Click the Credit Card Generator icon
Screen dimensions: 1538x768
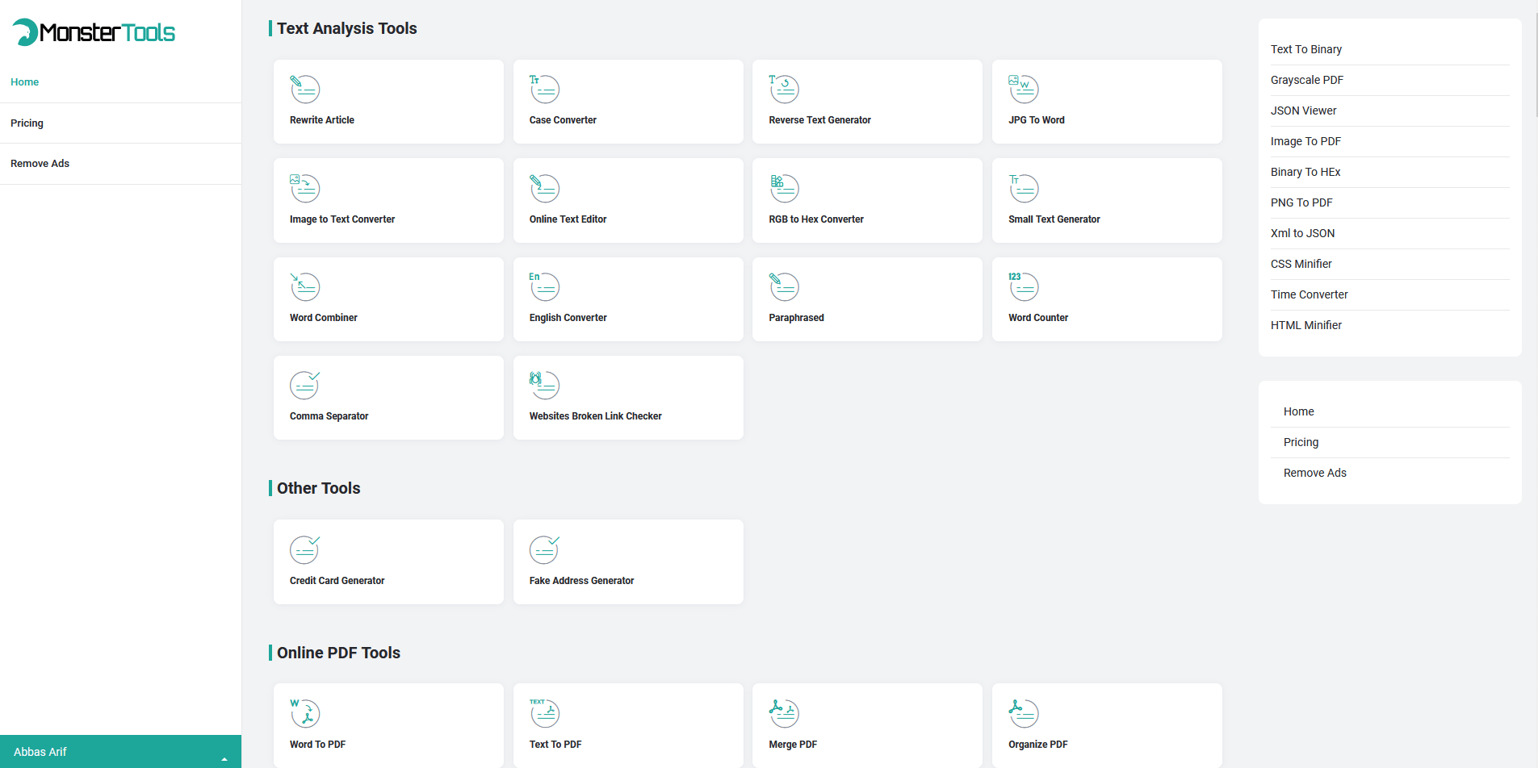click(x=304, y=549)
